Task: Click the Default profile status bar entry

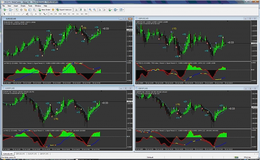Action: point(150,157)
